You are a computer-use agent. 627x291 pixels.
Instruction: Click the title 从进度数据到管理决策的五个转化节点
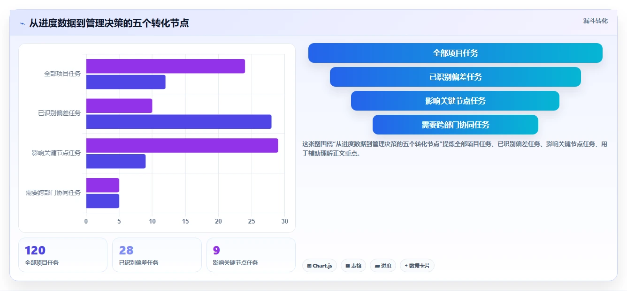[x=109, y=23]
